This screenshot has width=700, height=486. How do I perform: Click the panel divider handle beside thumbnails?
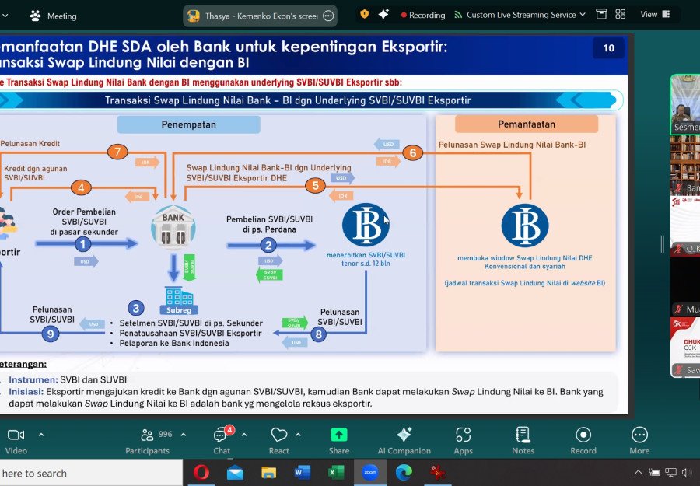pos(663,243)
